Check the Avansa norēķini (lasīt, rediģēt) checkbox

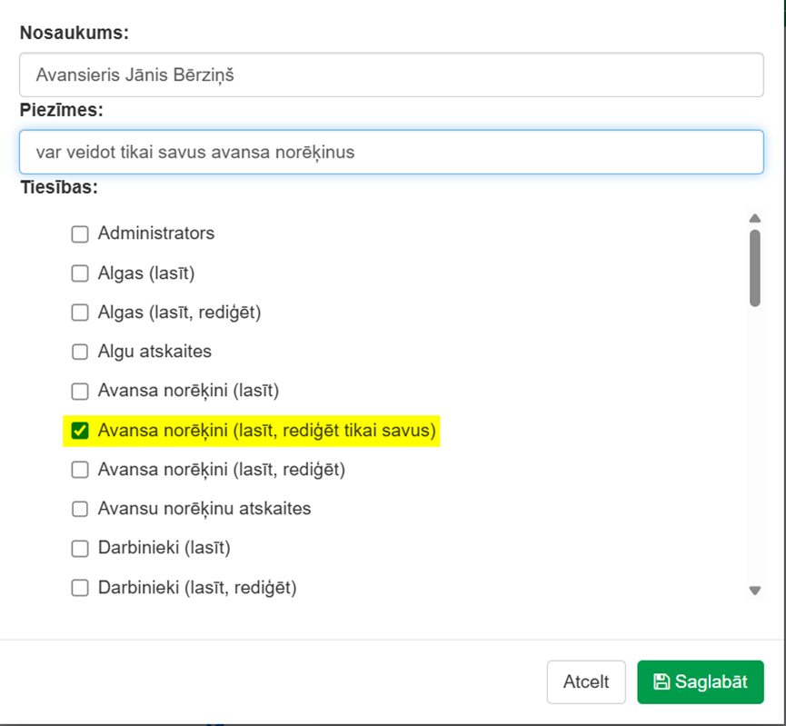[x=80, y=470]
